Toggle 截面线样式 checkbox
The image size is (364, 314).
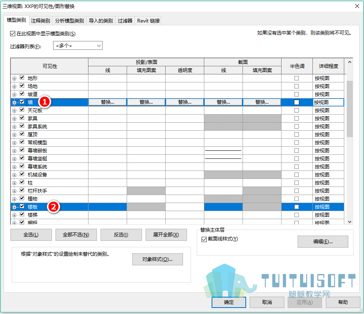204,239
